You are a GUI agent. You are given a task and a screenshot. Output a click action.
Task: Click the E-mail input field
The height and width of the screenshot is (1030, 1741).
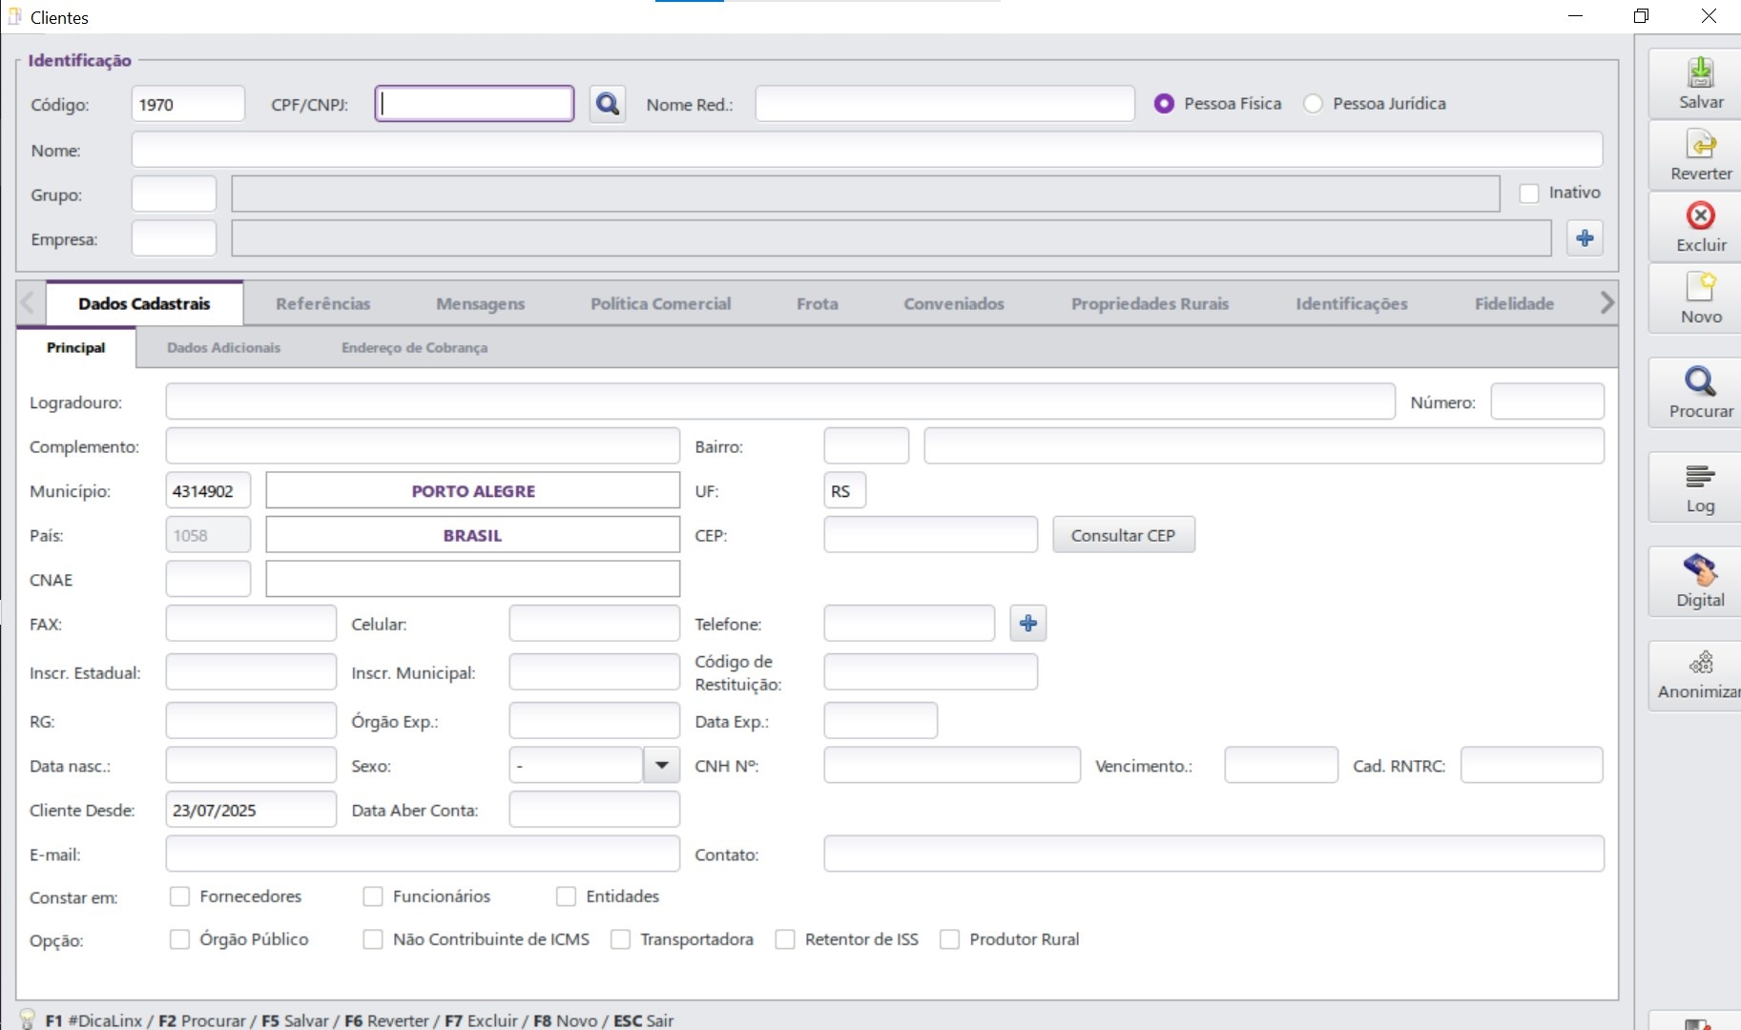click(x=423, y=854)
